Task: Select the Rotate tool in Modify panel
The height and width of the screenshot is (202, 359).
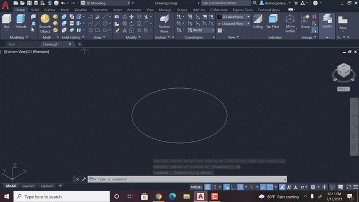Action: tap(131, 24)
